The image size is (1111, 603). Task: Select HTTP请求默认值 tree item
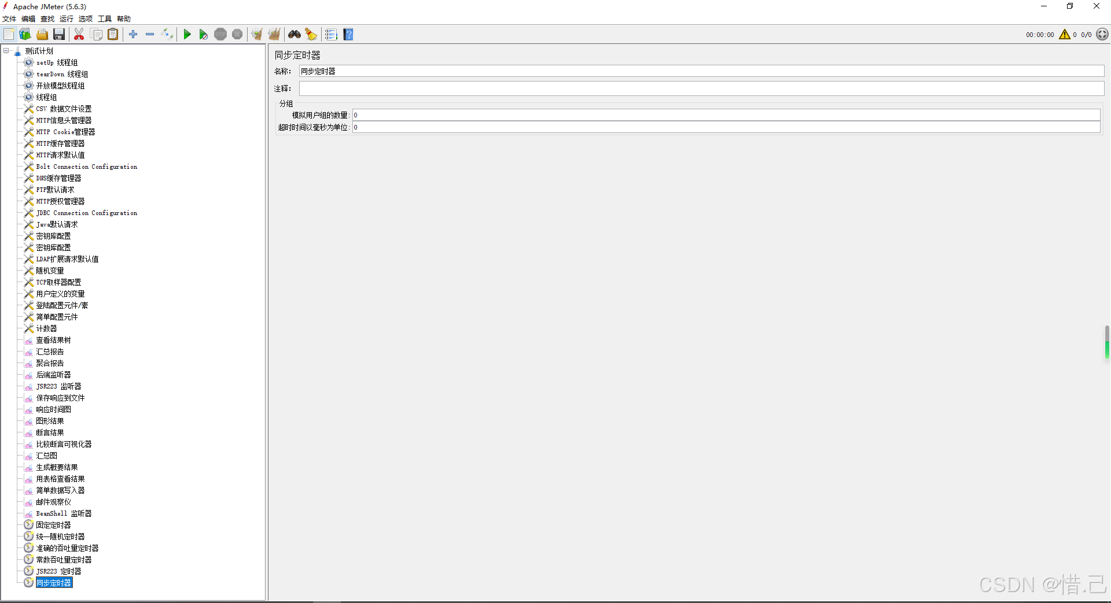(x=60, y=155)
